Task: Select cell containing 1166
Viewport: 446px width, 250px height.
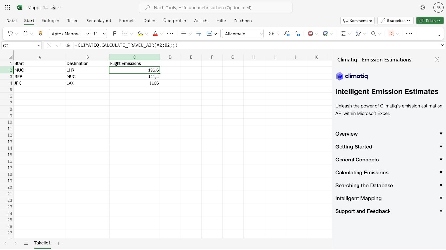Action: point(135,83)
